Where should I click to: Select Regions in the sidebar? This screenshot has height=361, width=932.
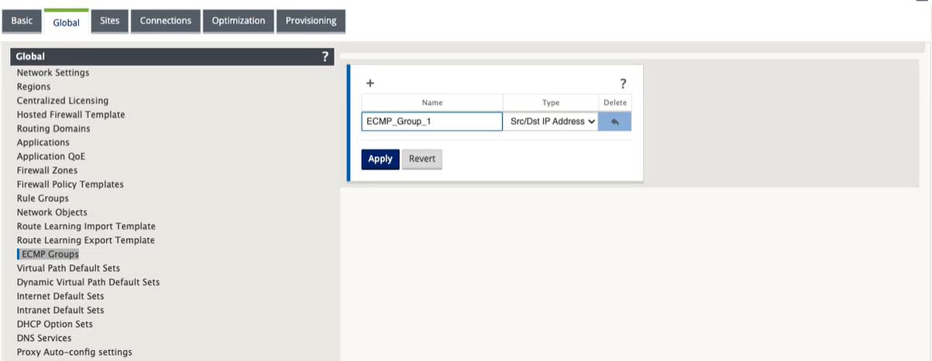33,87
